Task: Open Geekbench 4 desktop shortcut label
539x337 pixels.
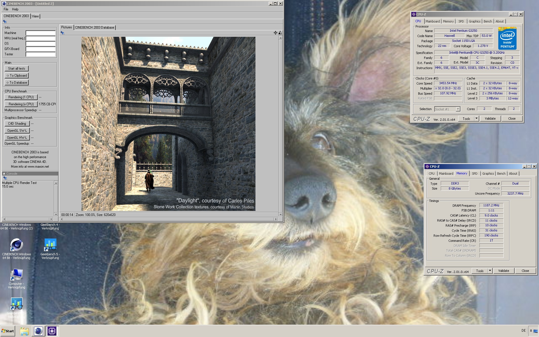Action: 50,227
